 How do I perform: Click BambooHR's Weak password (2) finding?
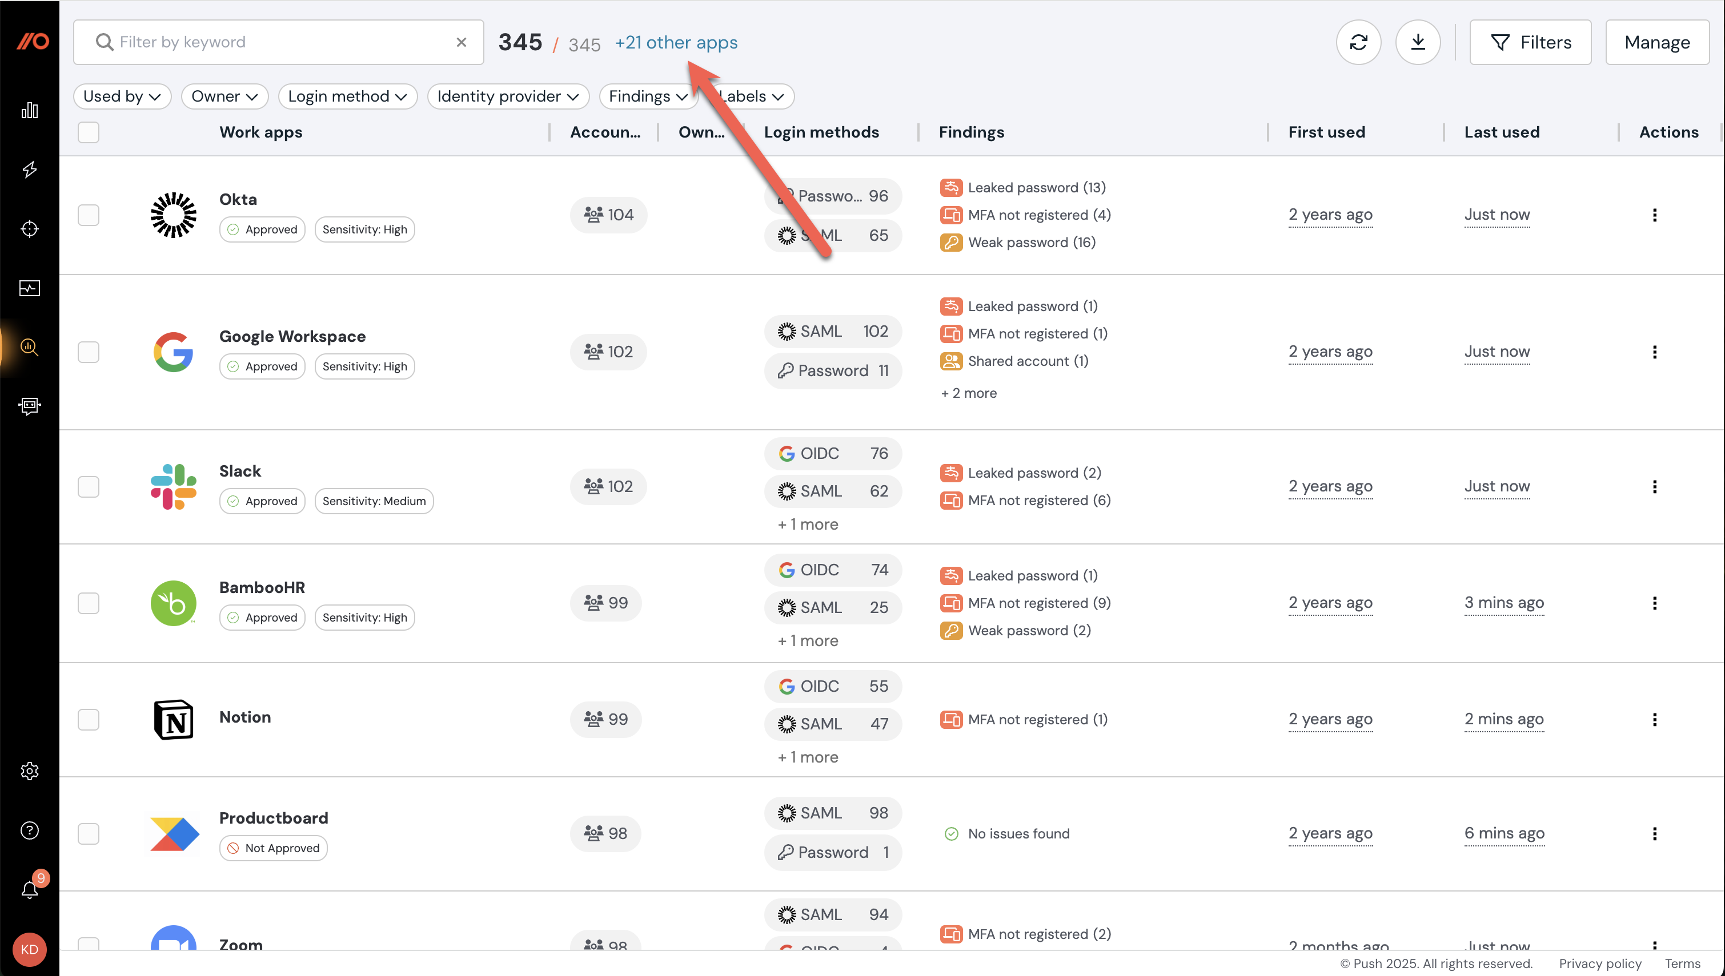coord(1016,631)
